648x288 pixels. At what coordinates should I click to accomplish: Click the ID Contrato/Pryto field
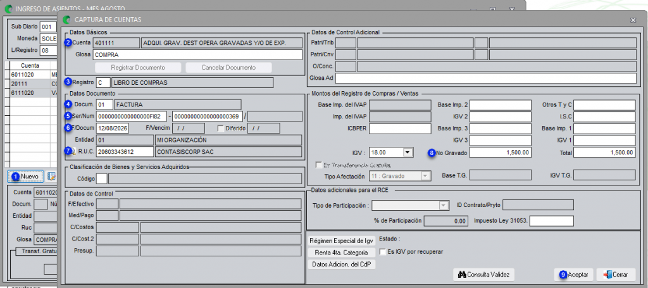click(538, 205)
